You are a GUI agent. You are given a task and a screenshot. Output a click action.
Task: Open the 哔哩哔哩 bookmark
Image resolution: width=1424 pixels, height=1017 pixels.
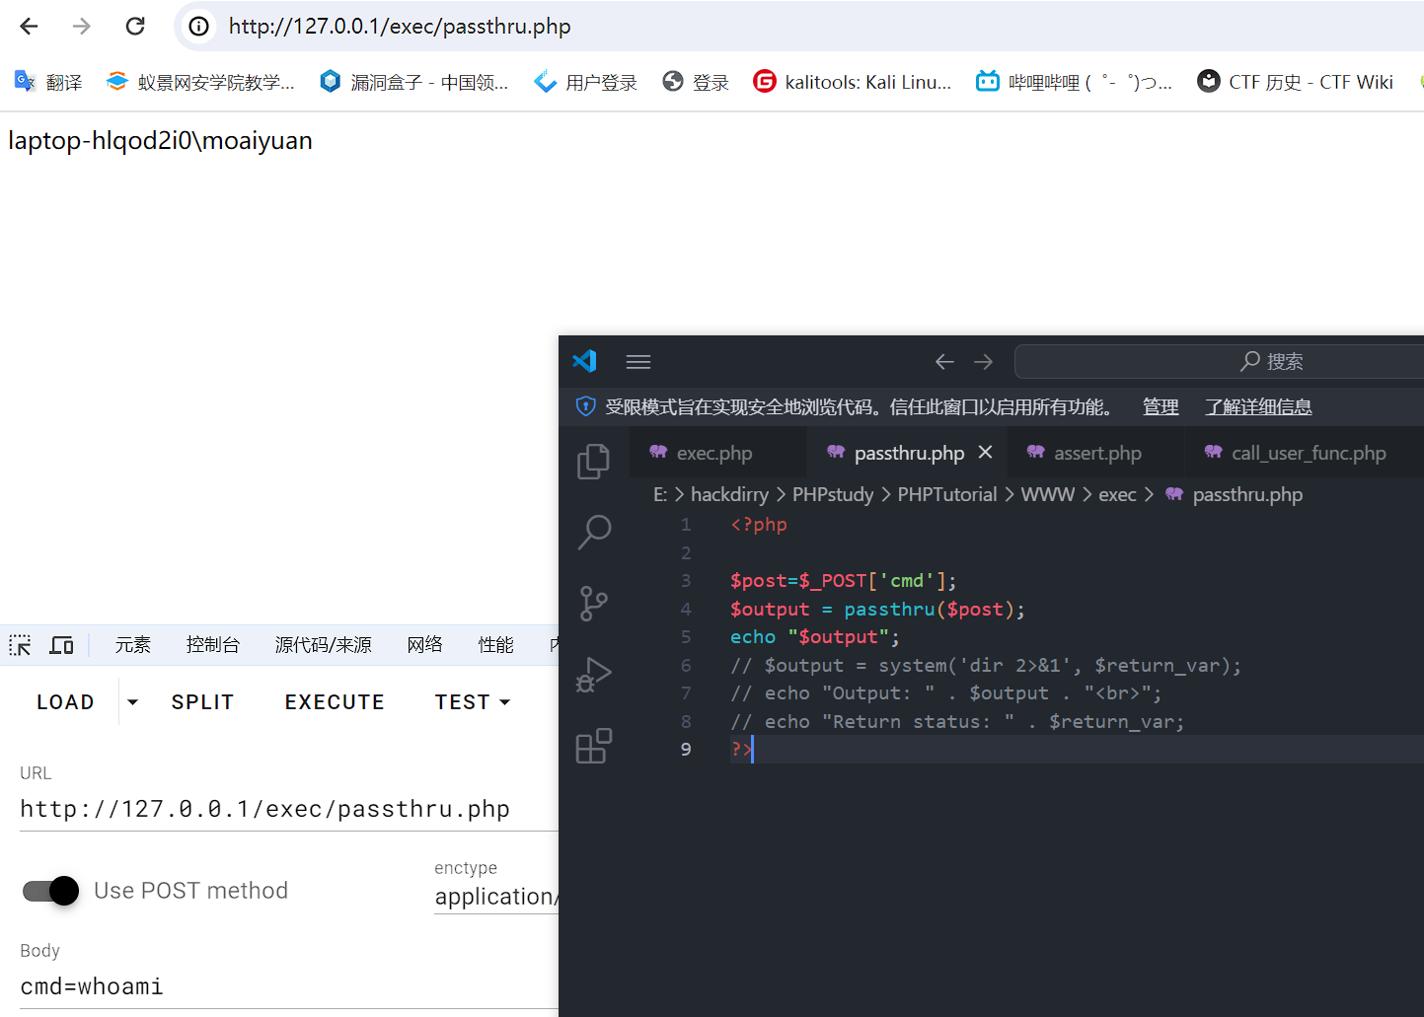click(x=1075, y=82)
